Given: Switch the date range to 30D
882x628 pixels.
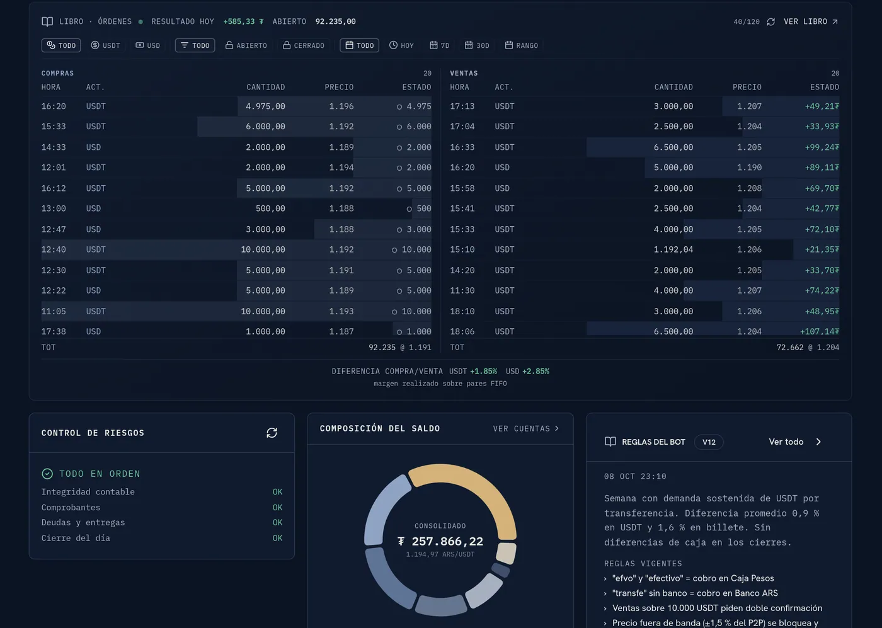Looking at the screenshot, I should coord(477,45).
